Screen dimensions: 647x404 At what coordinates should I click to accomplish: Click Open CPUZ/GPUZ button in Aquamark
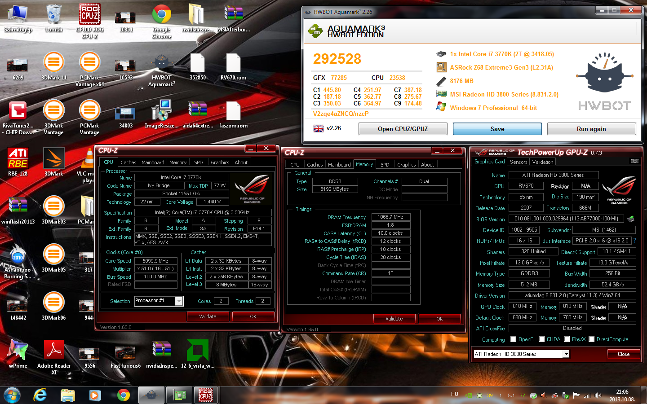pos(403,129)
